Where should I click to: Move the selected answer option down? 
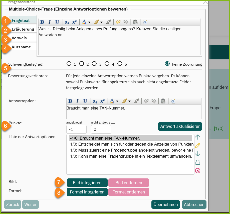click(197, 154)
